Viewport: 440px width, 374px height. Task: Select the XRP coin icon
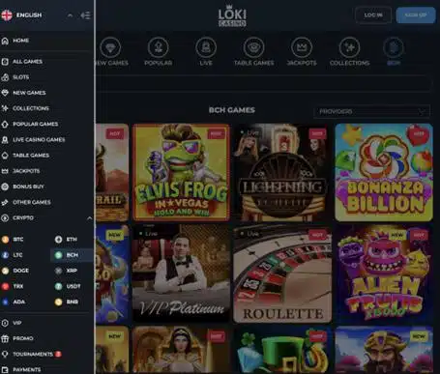point(58,271)
